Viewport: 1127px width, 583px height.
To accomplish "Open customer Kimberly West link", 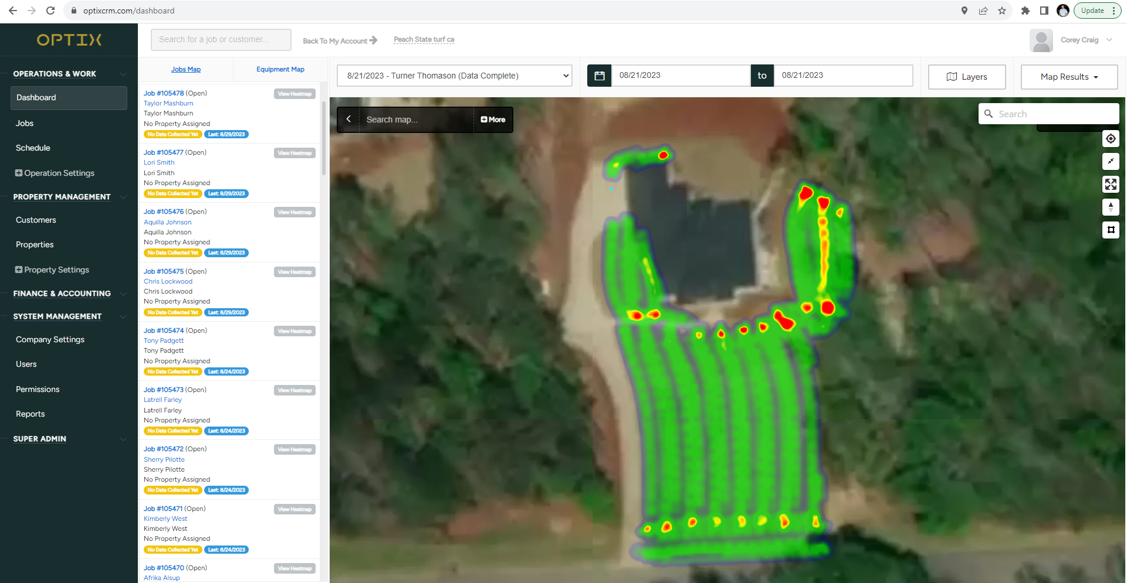I will point(165,519).
